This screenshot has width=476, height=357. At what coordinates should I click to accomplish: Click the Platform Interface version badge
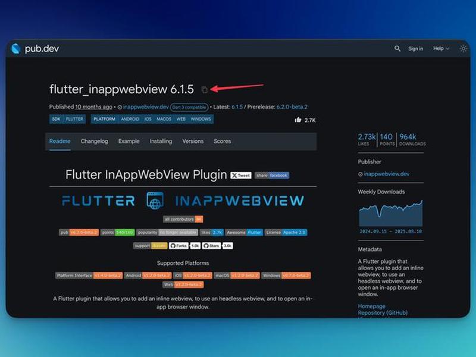coord(89,275)
